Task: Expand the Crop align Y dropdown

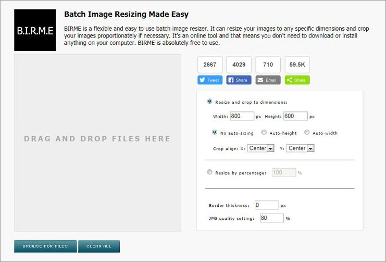Action: click(301, 148)
